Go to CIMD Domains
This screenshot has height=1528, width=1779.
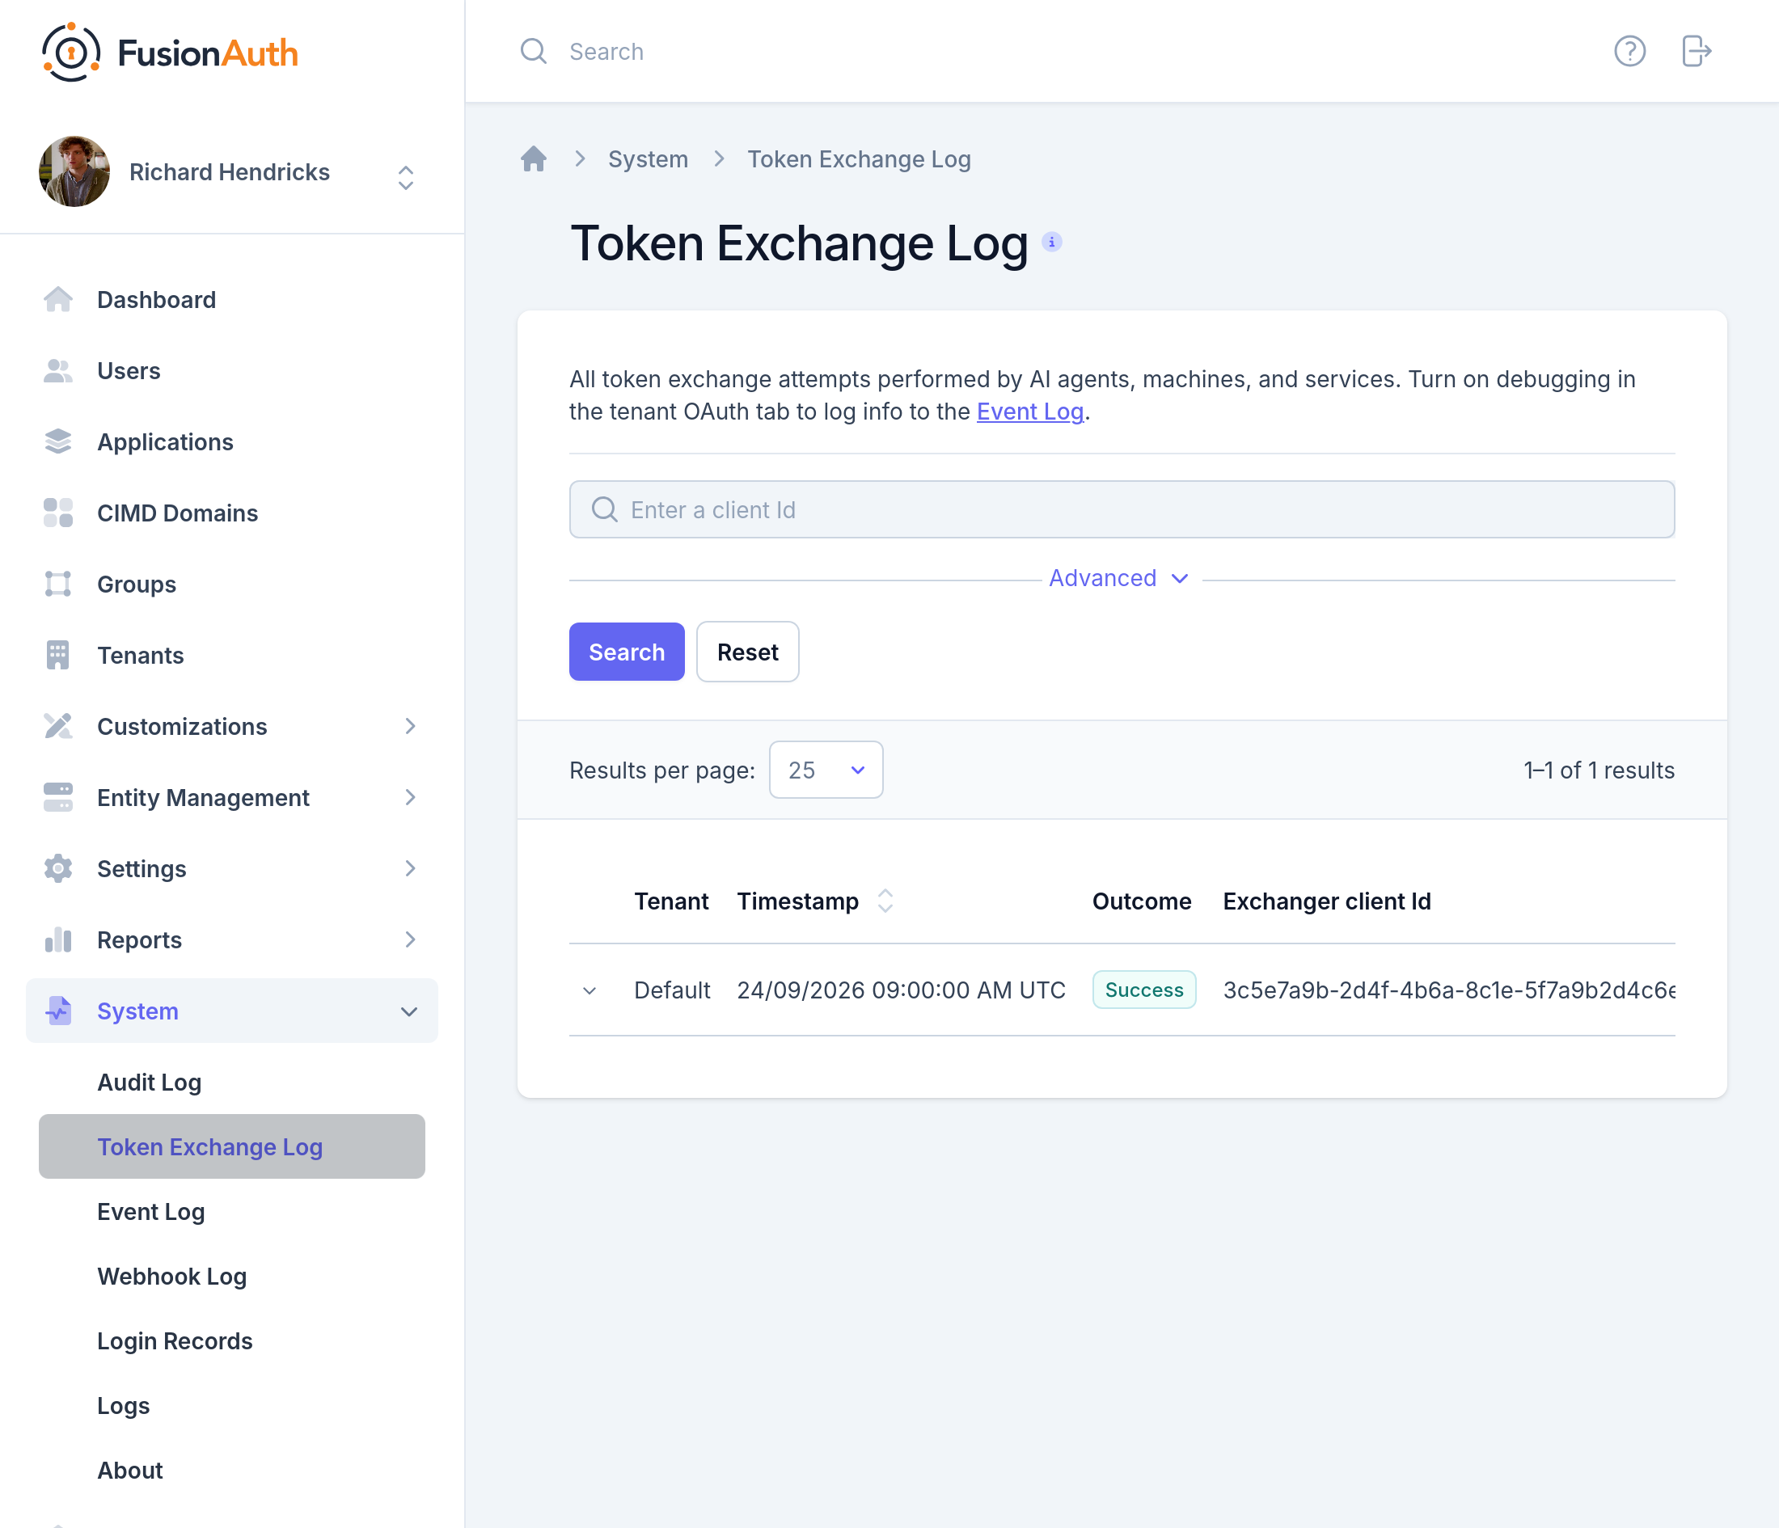pos(232,513)
